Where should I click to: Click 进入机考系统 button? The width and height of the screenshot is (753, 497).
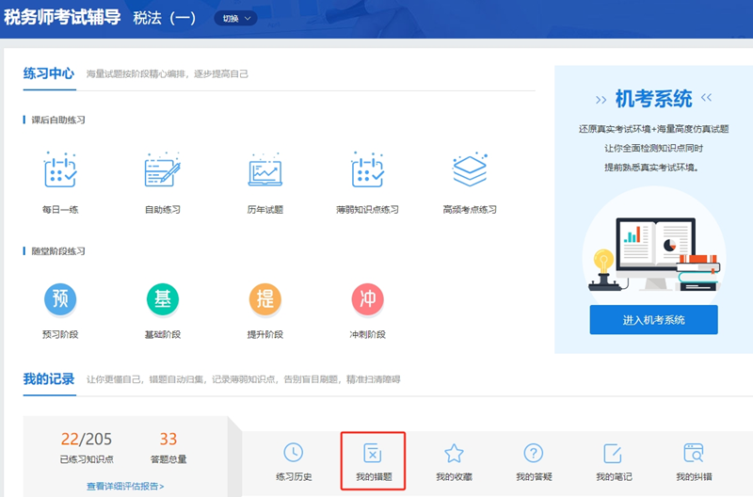click(x=653, y=320)
